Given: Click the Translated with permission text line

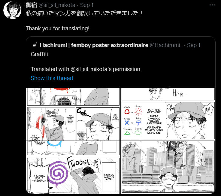Looking at the screenshot, I should click(x=85, y=69).
